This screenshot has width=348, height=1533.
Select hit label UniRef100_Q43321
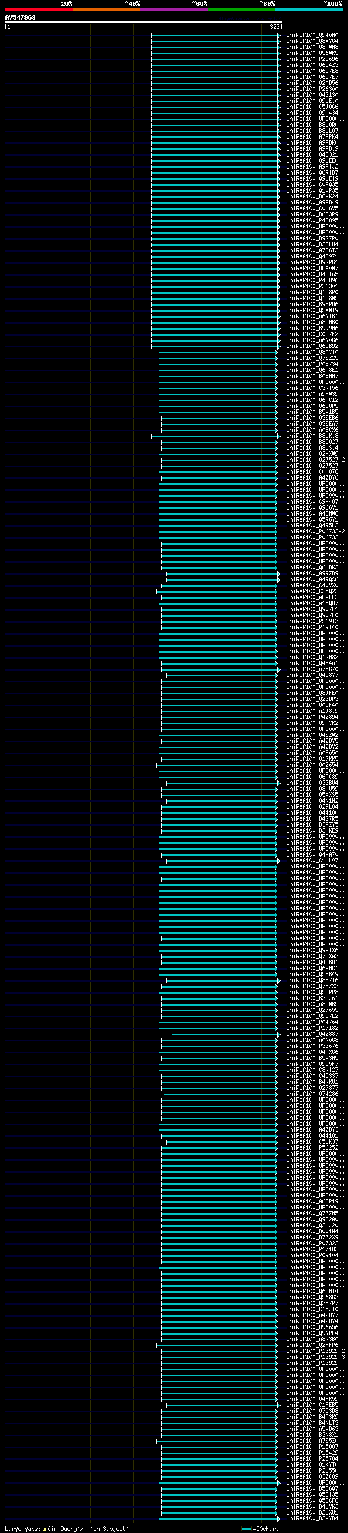[312, 155]
